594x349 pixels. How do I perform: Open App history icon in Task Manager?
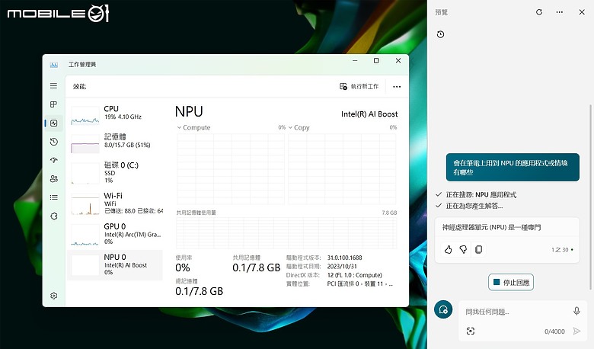[x=54, y=142]
